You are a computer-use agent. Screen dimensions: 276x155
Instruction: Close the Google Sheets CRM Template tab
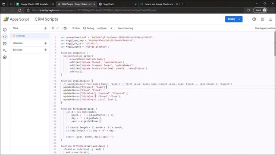tap(53, 4)
